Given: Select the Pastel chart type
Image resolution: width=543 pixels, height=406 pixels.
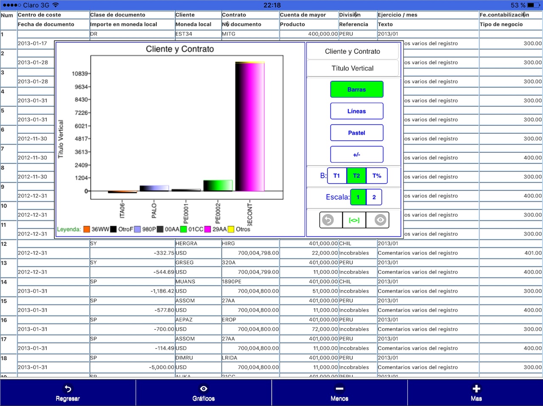Looking at the screenshot, I should tap(357, 133).
